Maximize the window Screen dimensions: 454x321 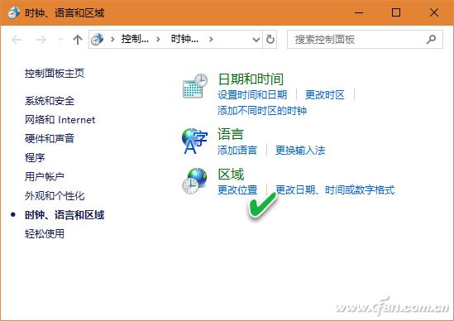(396, 12)
